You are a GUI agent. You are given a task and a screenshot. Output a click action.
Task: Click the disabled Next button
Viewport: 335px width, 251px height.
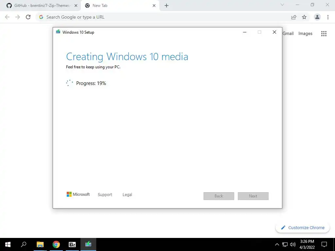pyautogui.click(x=253, y=196)
